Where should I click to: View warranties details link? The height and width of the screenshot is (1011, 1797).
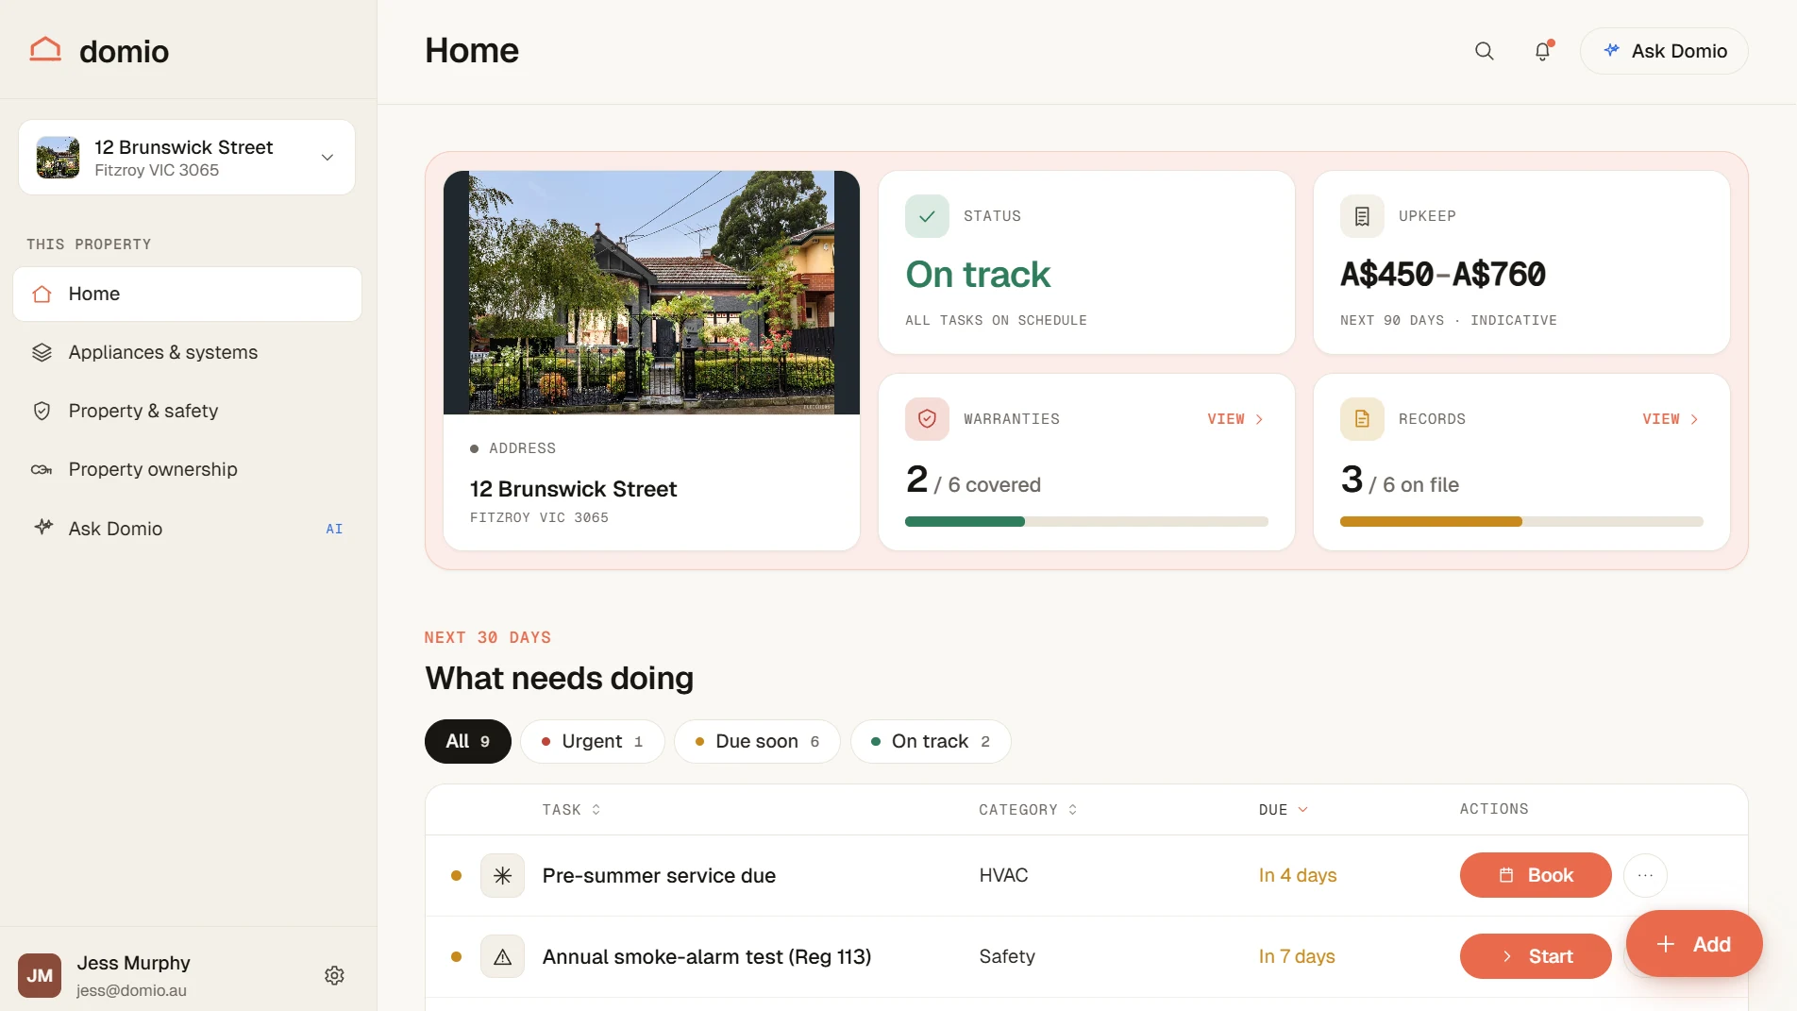tap(1235, 419)
